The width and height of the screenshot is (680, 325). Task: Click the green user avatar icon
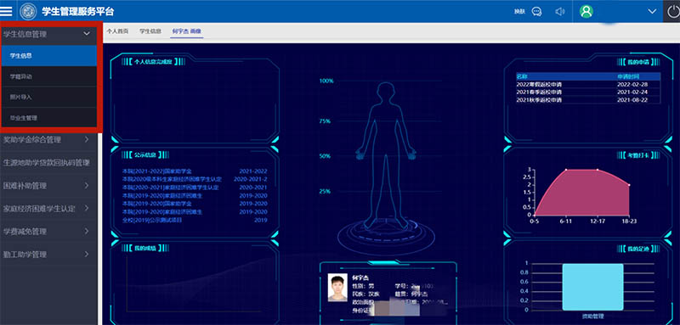pos(586,11)
